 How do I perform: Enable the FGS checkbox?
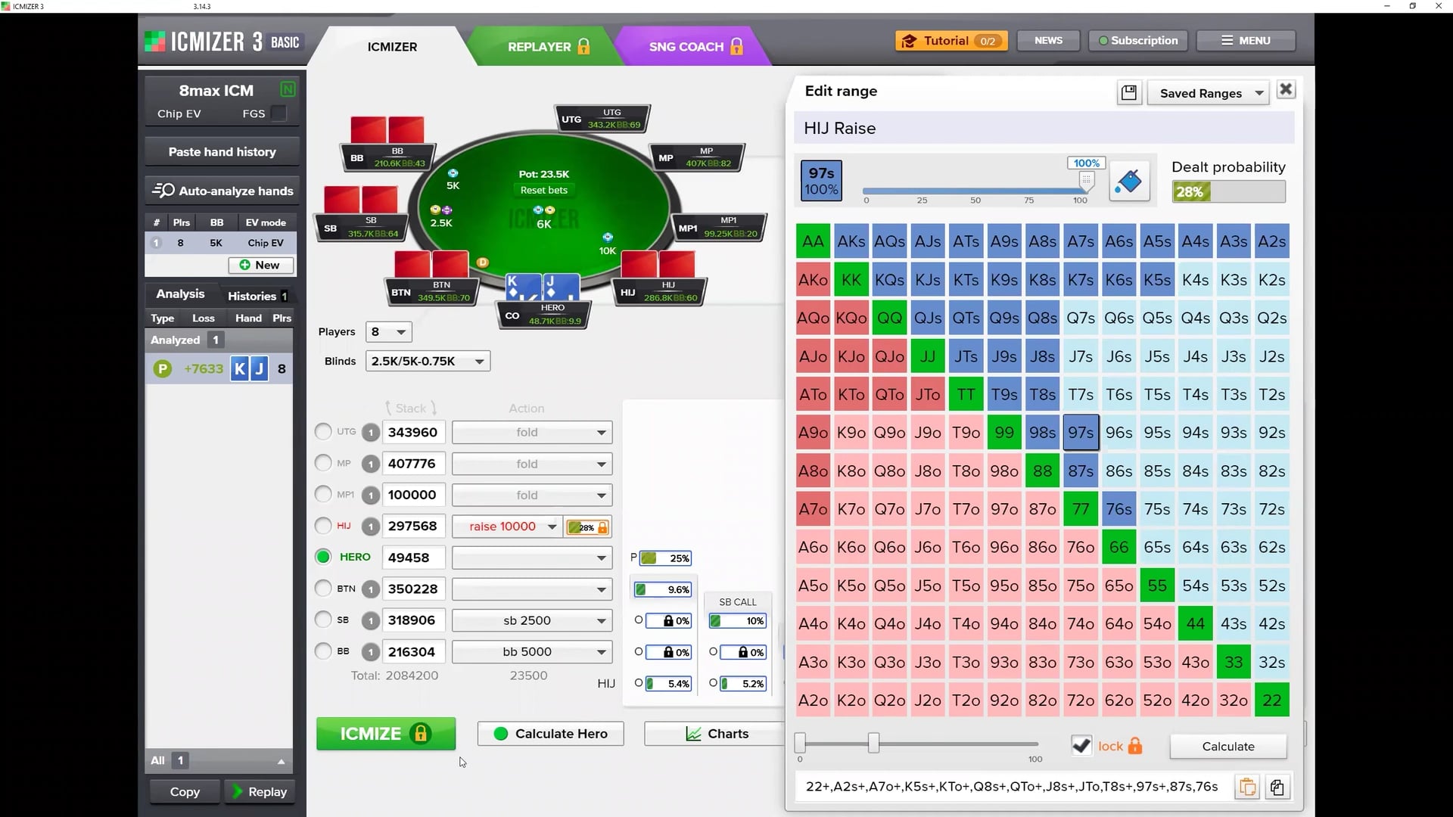point(279,113)
